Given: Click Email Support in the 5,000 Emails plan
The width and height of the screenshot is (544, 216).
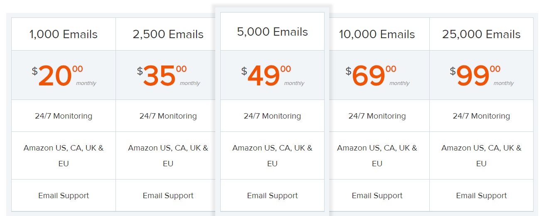Looking at the screenshot, I should (x=272, y=196).
